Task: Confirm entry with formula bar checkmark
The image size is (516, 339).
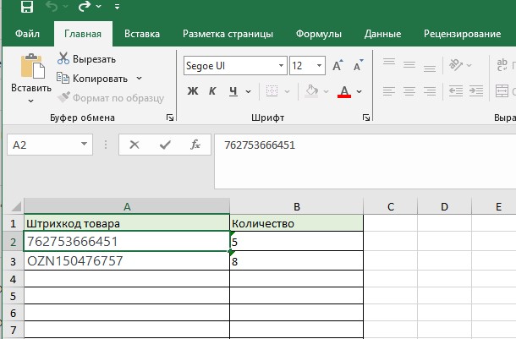Action: coord(165,145)
